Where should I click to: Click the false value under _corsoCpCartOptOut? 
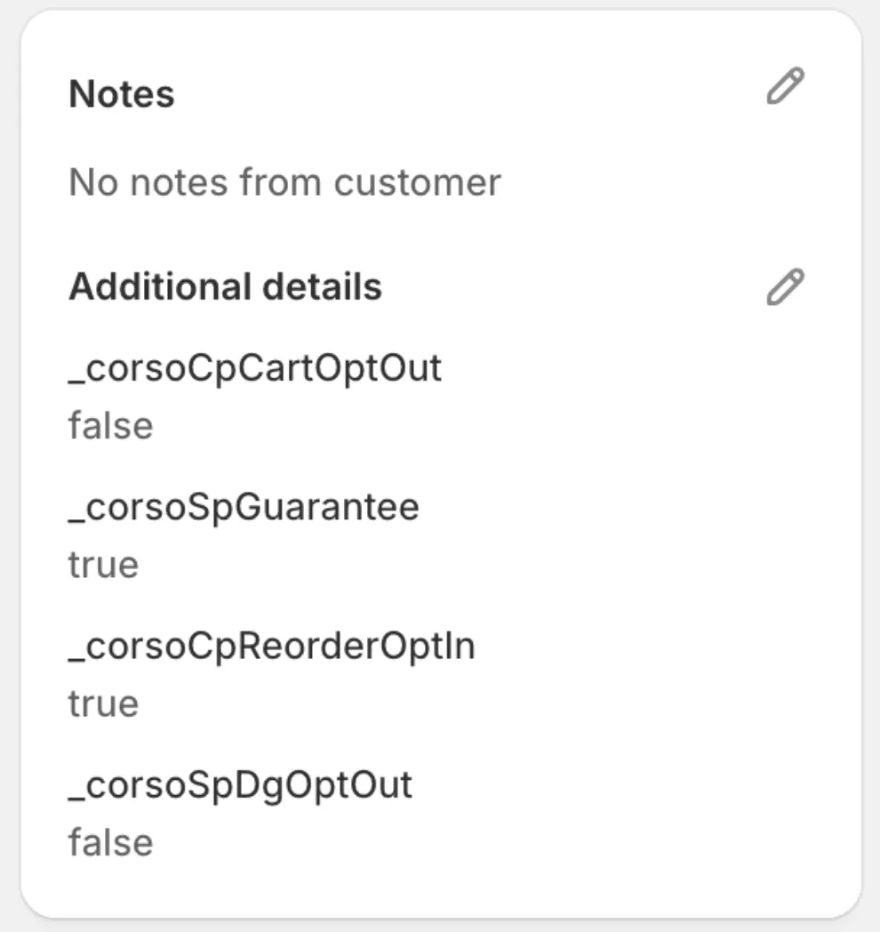pos(110,425)
